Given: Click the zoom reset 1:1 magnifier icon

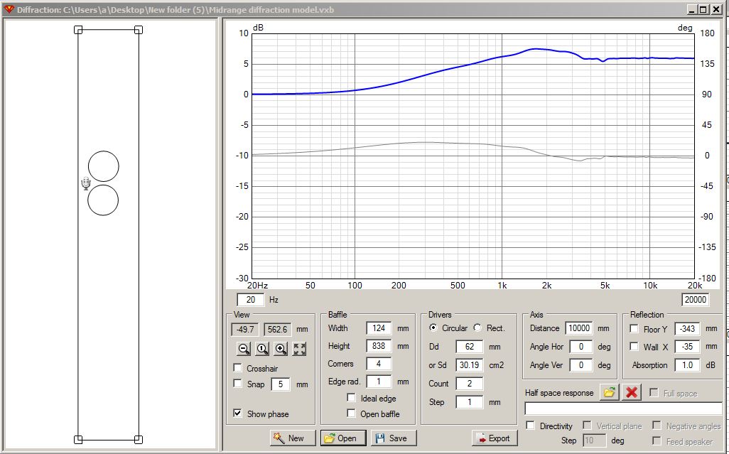Looking at the screenshot, I should pyautogui.click(x=262, y=349).
